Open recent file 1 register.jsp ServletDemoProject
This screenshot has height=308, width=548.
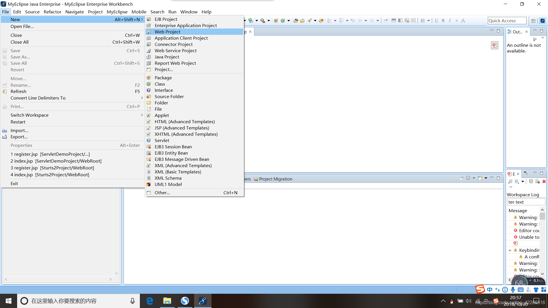coord(72,154)
